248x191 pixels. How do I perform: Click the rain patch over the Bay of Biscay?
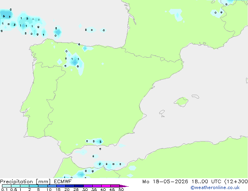click(58, 32)
